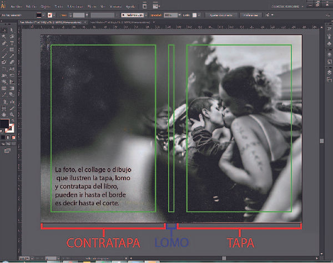Reset to default fill and stroke
This screenshot has height=263, width=333.
click(x=2, y=131)
